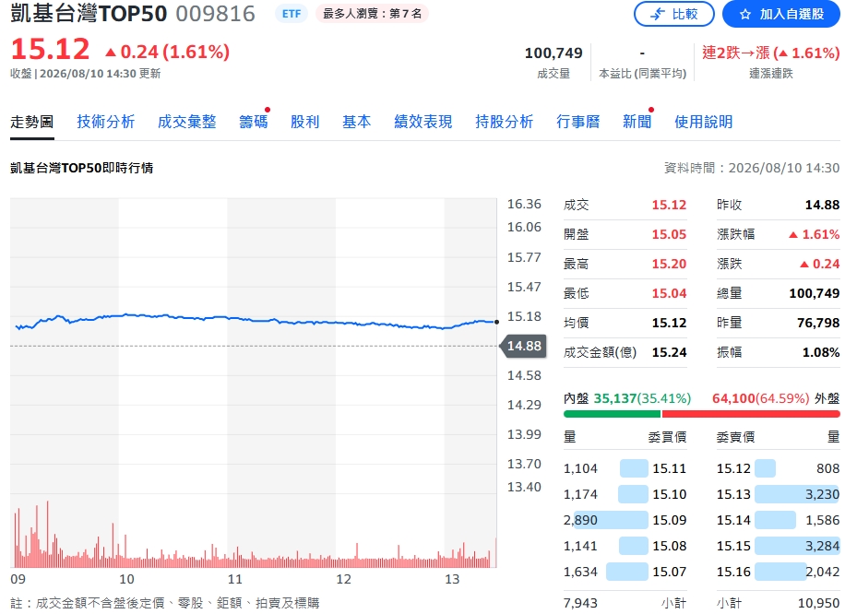Open the 籌碼 tab
The height and width of the screenshot is (614, 857).
253,122
